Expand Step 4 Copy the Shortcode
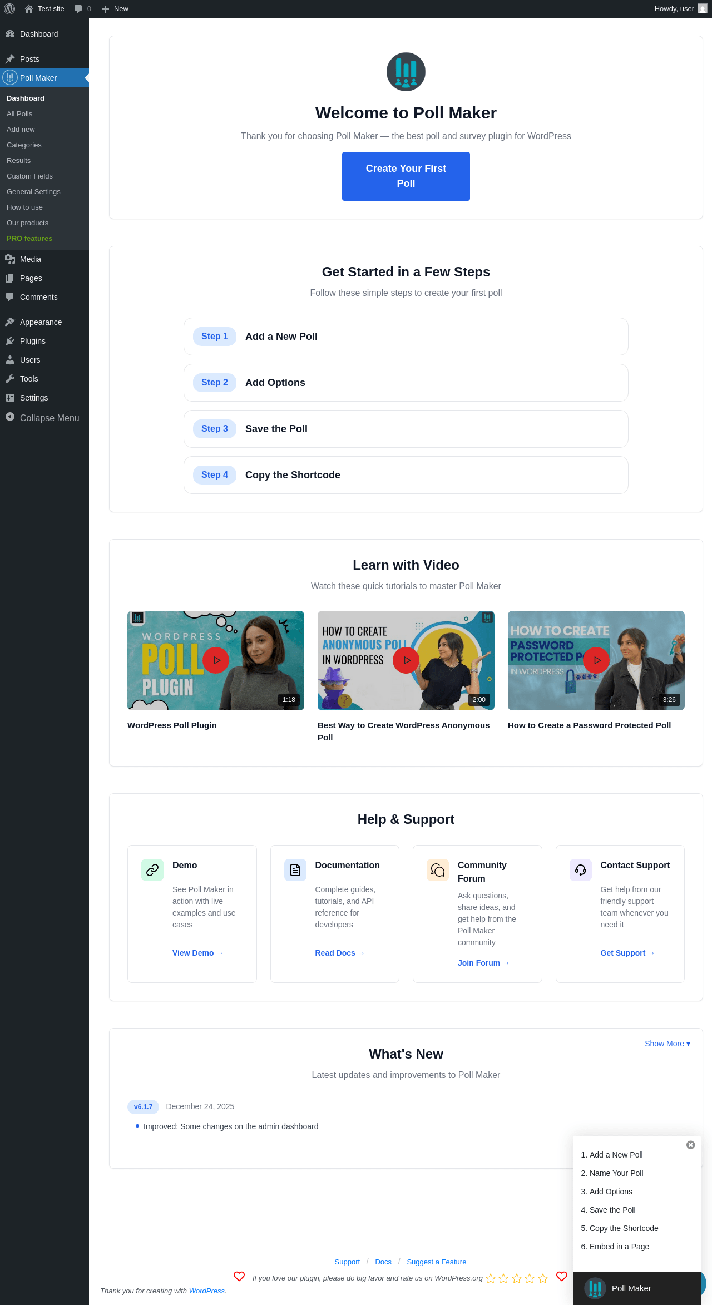Image resolution: width=712 pixels, height=1305 pixels. pos(406,475)
